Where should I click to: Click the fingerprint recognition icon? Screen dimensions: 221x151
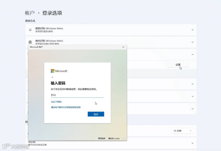pos(30,42)
